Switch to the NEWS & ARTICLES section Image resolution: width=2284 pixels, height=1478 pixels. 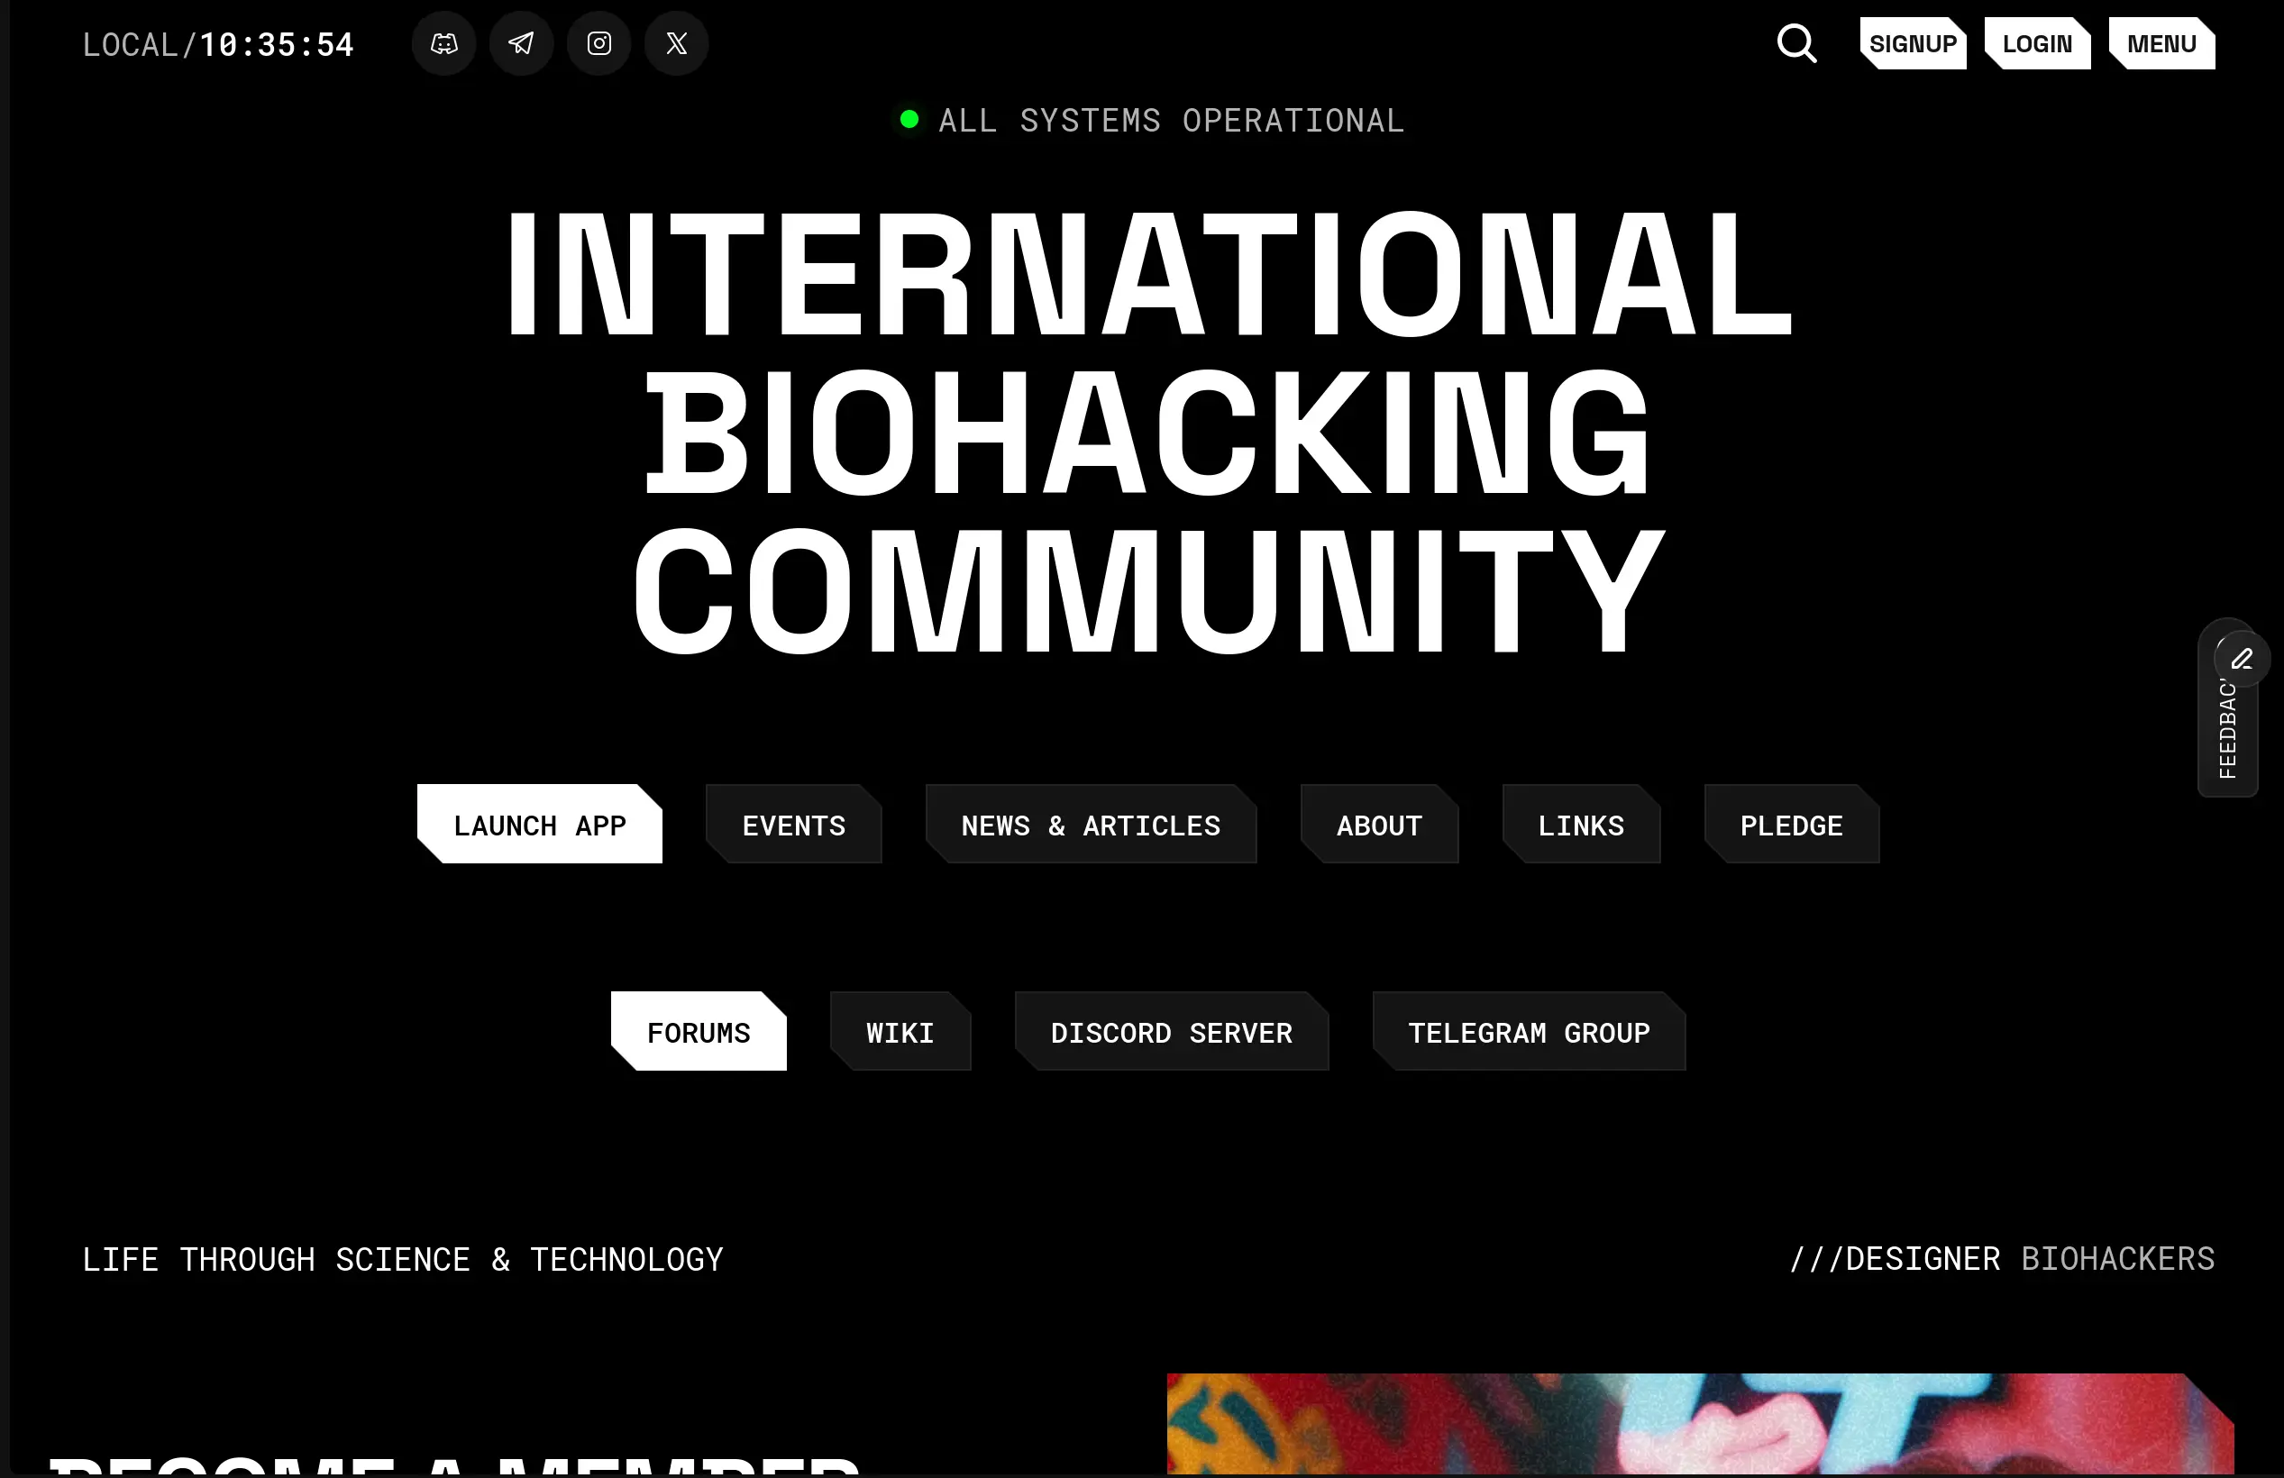point(1092,825)
